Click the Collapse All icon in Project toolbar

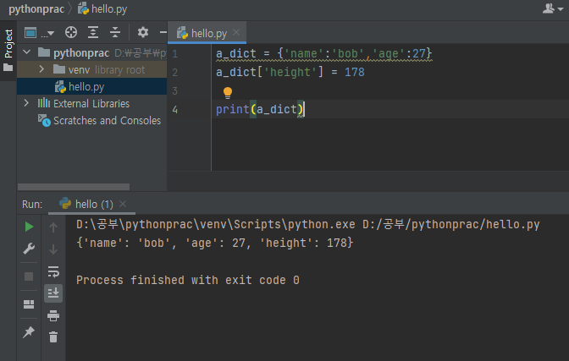click(x=115, y=33)
